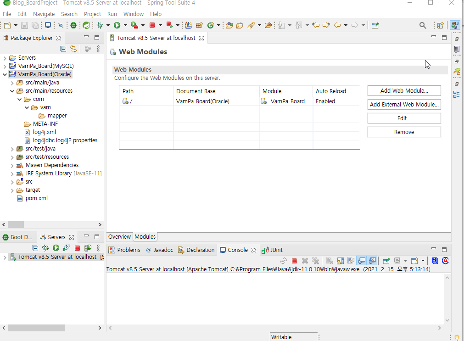Expand Tomcat v8.5 Server in Servers view
The image size is (464, 341).
[x=5, y=257]
